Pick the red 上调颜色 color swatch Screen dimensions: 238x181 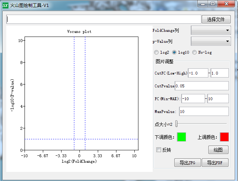(x=224, y=137)
